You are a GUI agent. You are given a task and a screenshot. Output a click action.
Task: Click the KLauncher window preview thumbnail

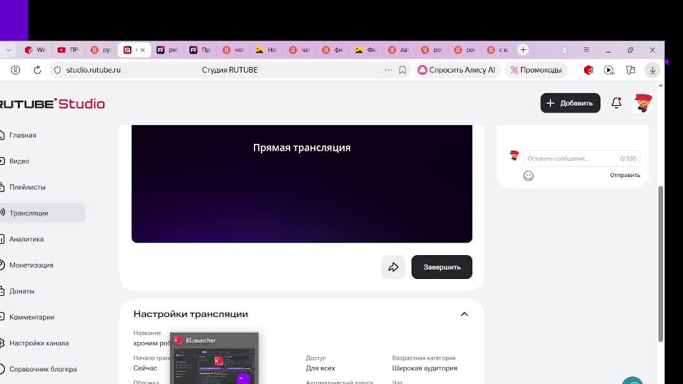[x=214, y=358]
